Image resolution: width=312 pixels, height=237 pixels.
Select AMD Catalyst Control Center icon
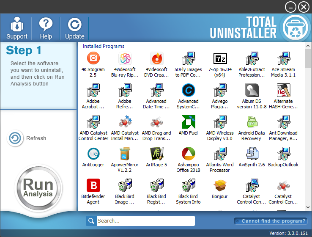click(x=93, y=122)
